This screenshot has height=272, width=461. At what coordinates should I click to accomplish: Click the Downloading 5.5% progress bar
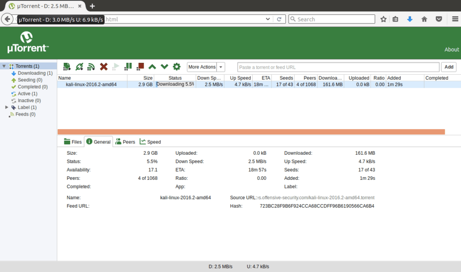175,85
